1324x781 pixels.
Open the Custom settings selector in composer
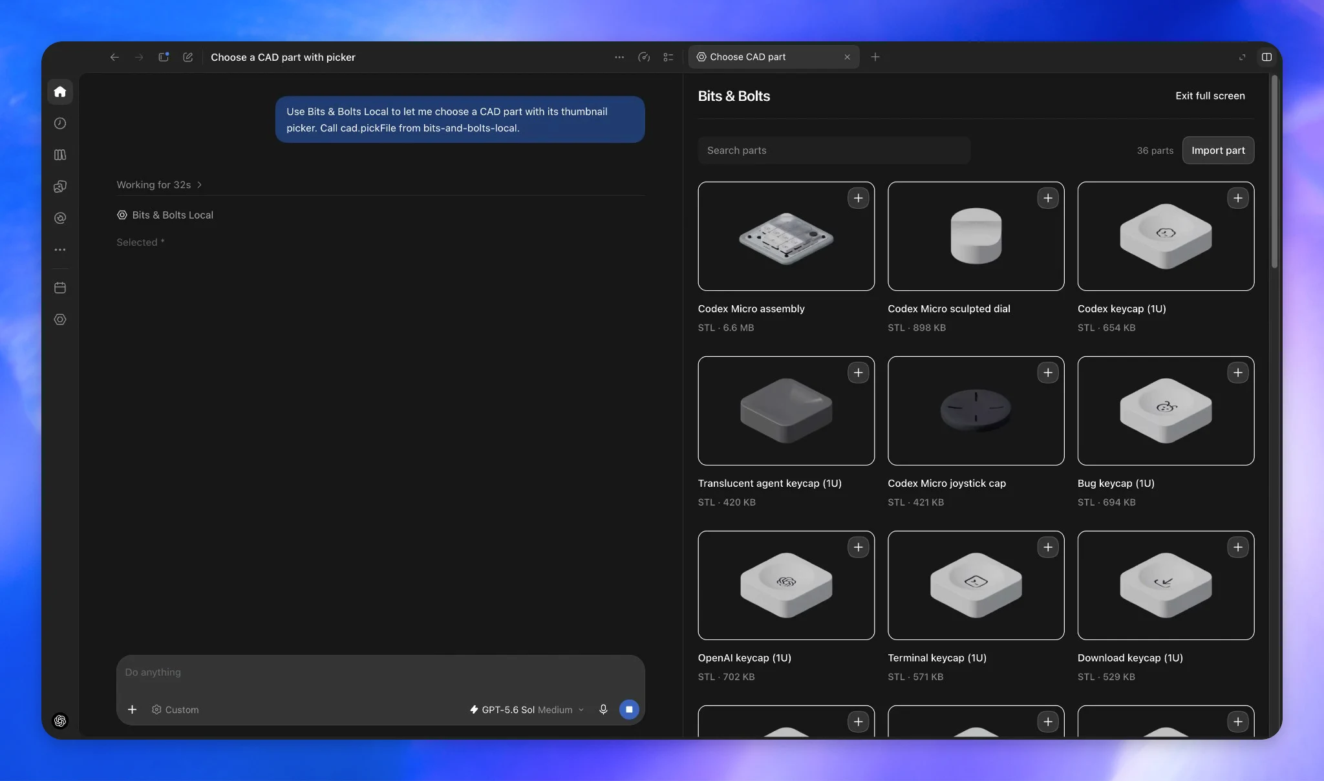[175, 710]
